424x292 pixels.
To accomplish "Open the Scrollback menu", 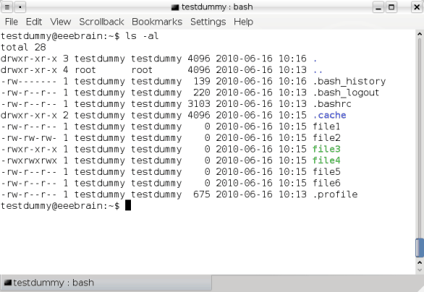I will (101, 22).
